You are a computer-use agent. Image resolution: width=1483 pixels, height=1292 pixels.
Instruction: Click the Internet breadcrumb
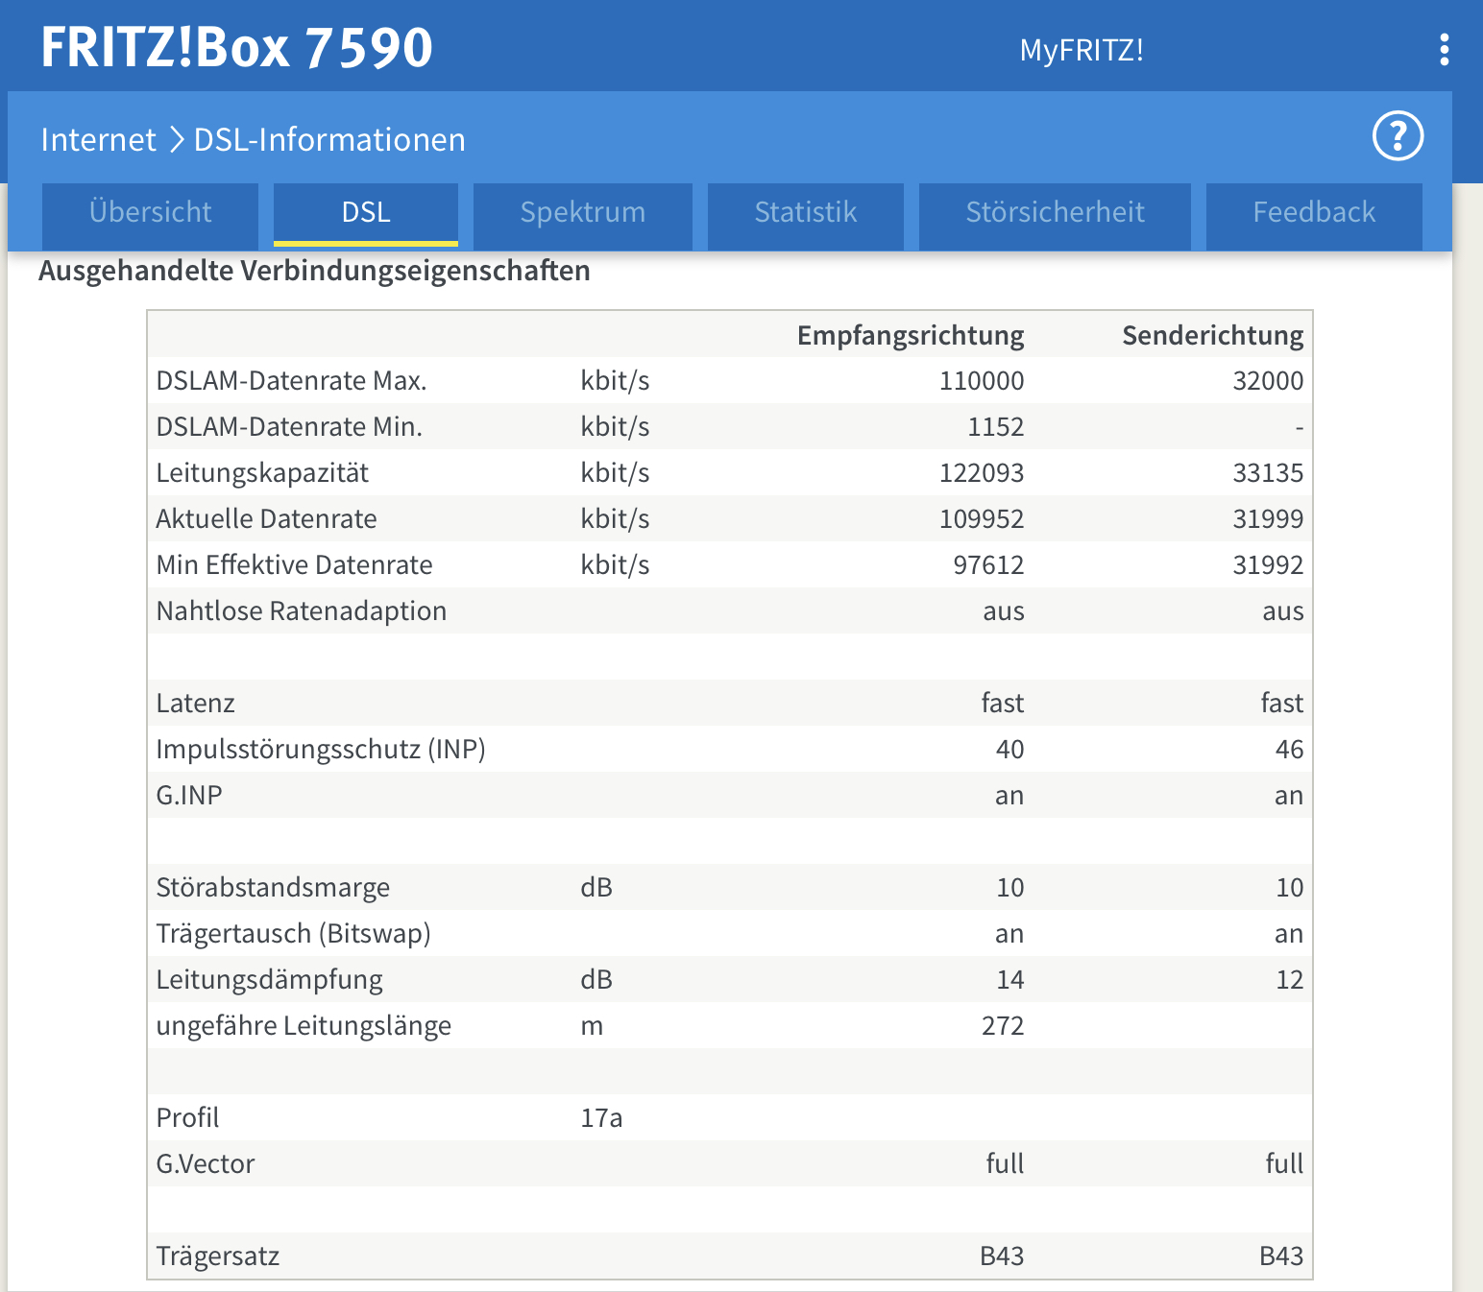98,140
